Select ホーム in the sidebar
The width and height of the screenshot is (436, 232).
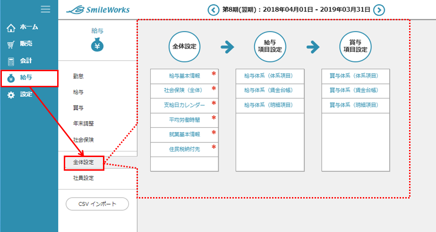[29, 27]
